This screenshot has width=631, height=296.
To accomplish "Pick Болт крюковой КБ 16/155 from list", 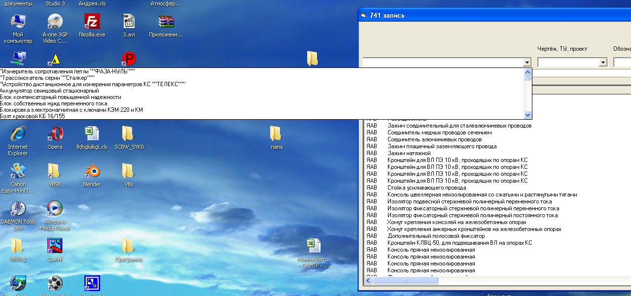I will (x=33, y=116).
